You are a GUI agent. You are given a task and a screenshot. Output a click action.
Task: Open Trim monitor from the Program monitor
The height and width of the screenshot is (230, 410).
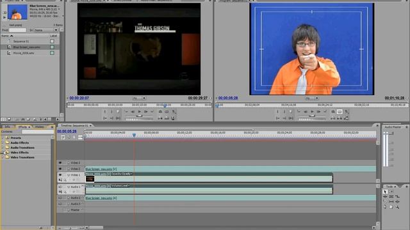point(346,118)
